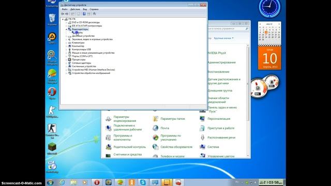
Task: Click the Родительский контроль icon
Action: click(x=108, y=147)
